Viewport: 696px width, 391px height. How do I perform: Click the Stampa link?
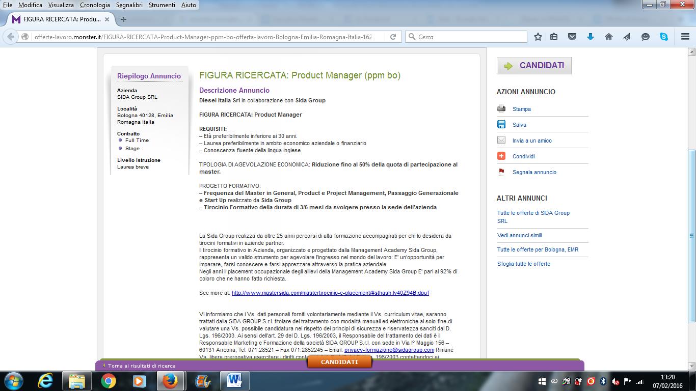(x=522, y=109)
